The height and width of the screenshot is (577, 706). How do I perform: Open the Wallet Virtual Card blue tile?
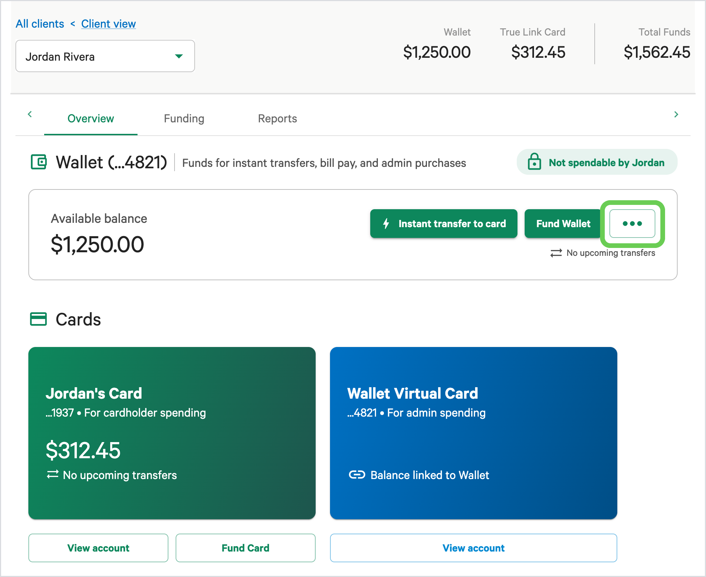474,433
